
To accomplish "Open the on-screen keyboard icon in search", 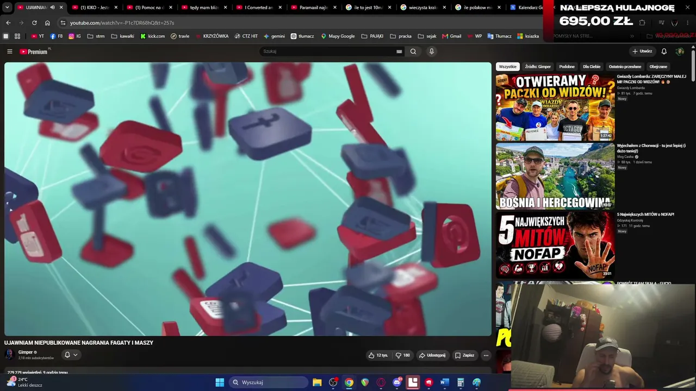I will pos(399,52).
